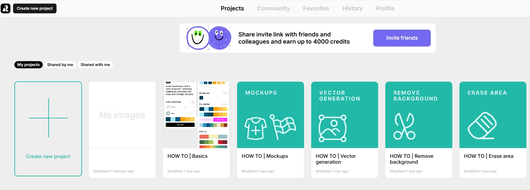Screen dimensions: 530x190
Task: Open the HOW TO | Basics project thumbnail
Action: tap(196, 115)
